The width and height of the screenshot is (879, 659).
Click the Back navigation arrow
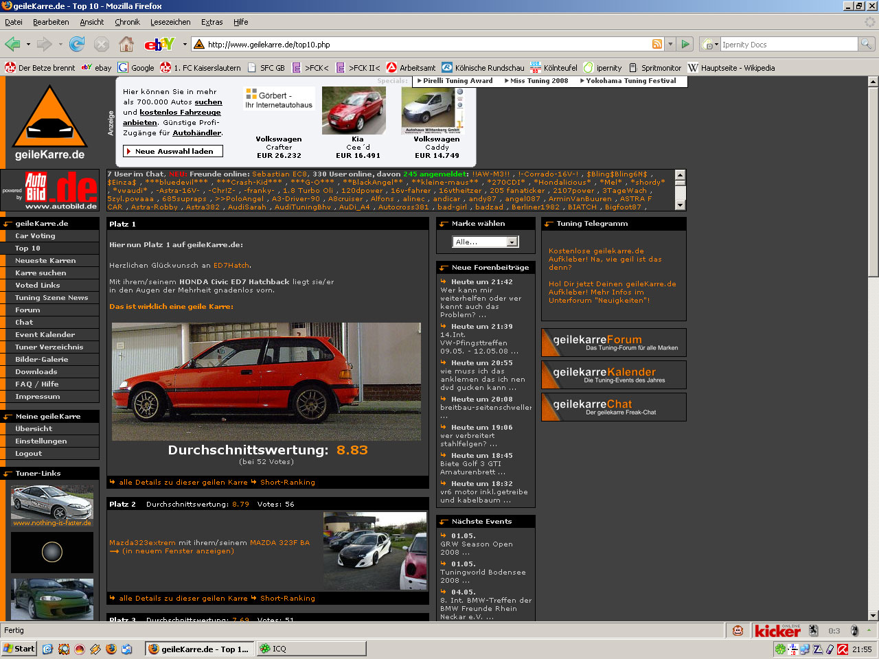(x=12, y=45)
